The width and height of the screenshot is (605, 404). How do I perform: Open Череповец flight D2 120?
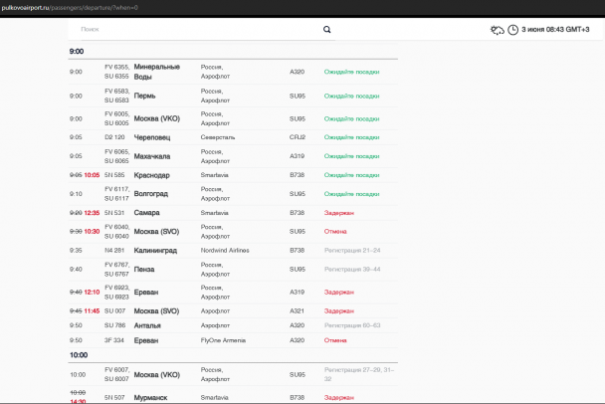(x=233, y=137)
